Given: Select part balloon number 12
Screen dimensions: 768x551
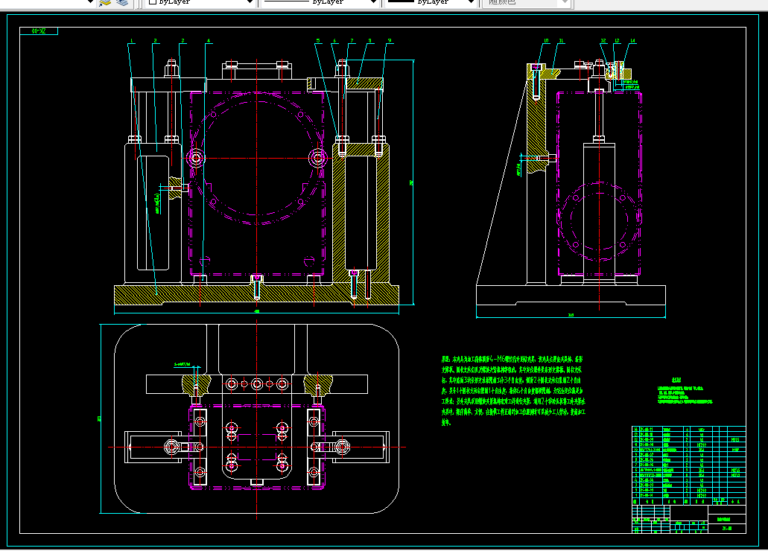Looking at the screenshot, I should coord(603,41).
